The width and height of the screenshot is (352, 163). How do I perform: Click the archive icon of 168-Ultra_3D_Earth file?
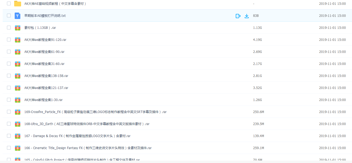point(18,124)
